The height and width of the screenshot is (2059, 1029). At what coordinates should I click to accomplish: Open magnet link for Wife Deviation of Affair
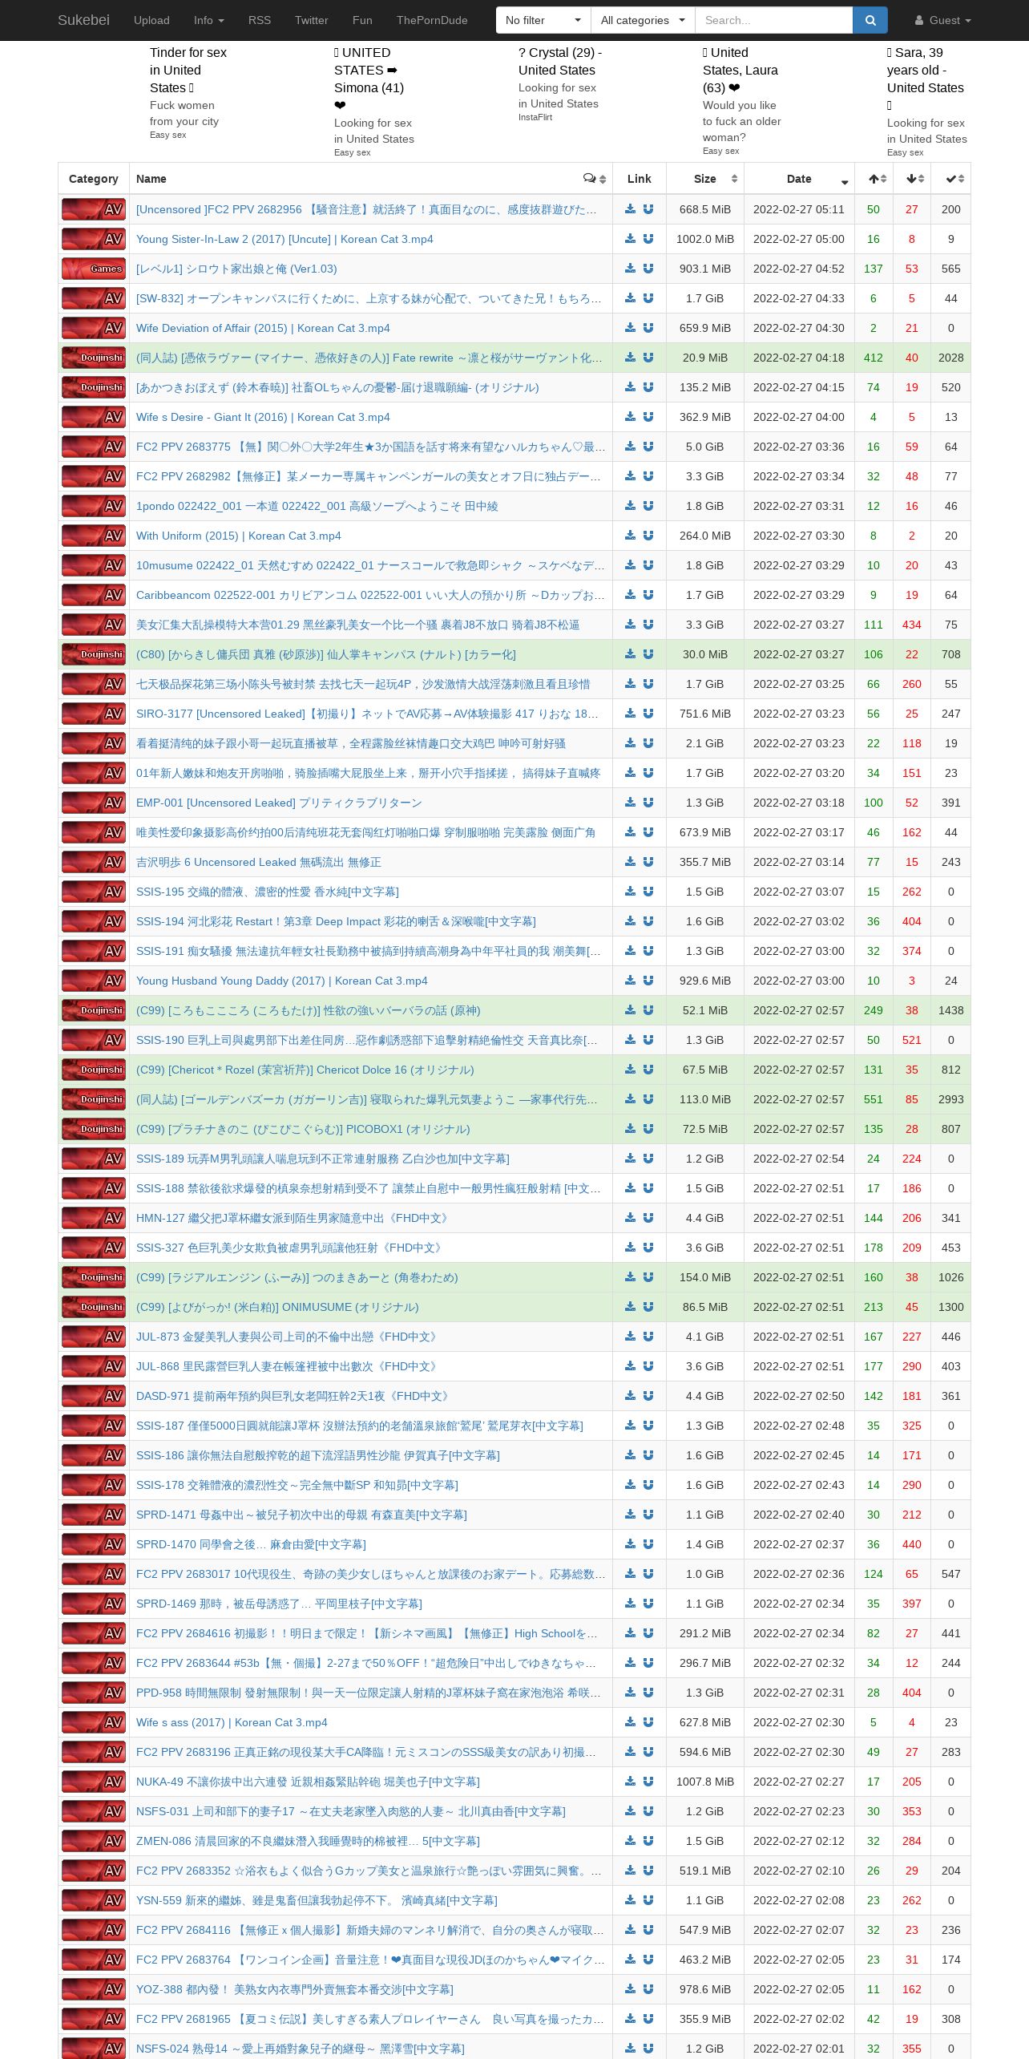pyautogui.click(x=648, y=328)
